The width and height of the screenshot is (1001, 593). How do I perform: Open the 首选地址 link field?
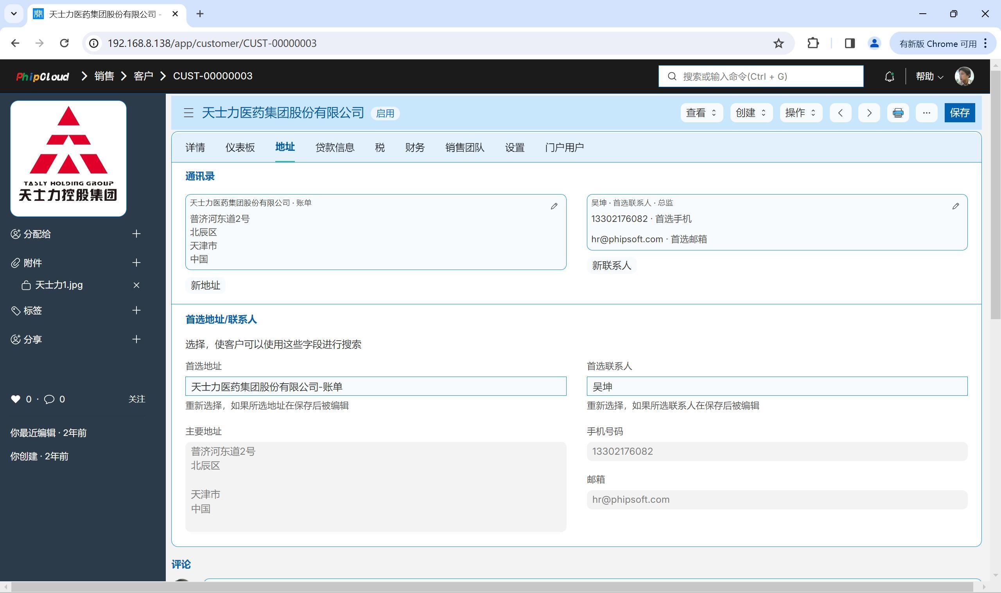point(375,386)
